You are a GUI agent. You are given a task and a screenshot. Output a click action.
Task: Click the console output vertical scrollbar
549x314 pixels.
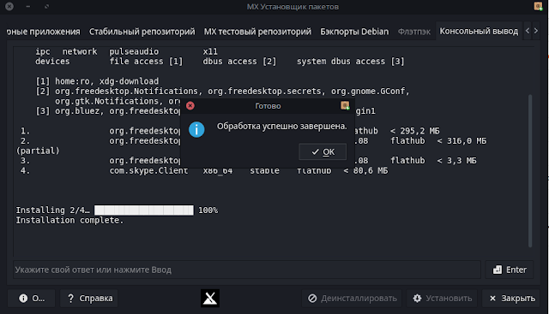click(530, 170)
